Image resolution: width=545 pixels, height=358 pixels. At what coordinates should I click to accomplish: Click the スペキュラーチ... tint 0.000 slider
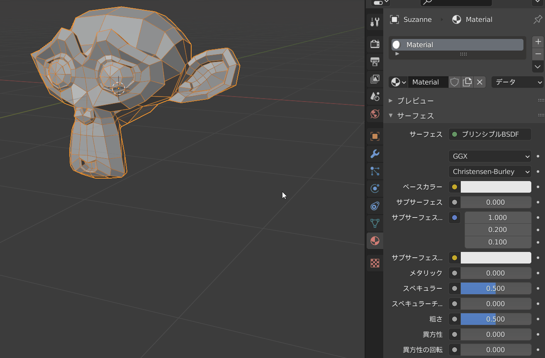coord(496,304)
